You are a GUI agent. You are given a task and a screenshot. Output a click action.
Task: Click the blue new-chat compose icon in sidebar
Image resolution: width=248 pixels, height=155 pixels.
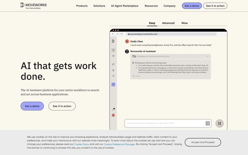point(113,84)
